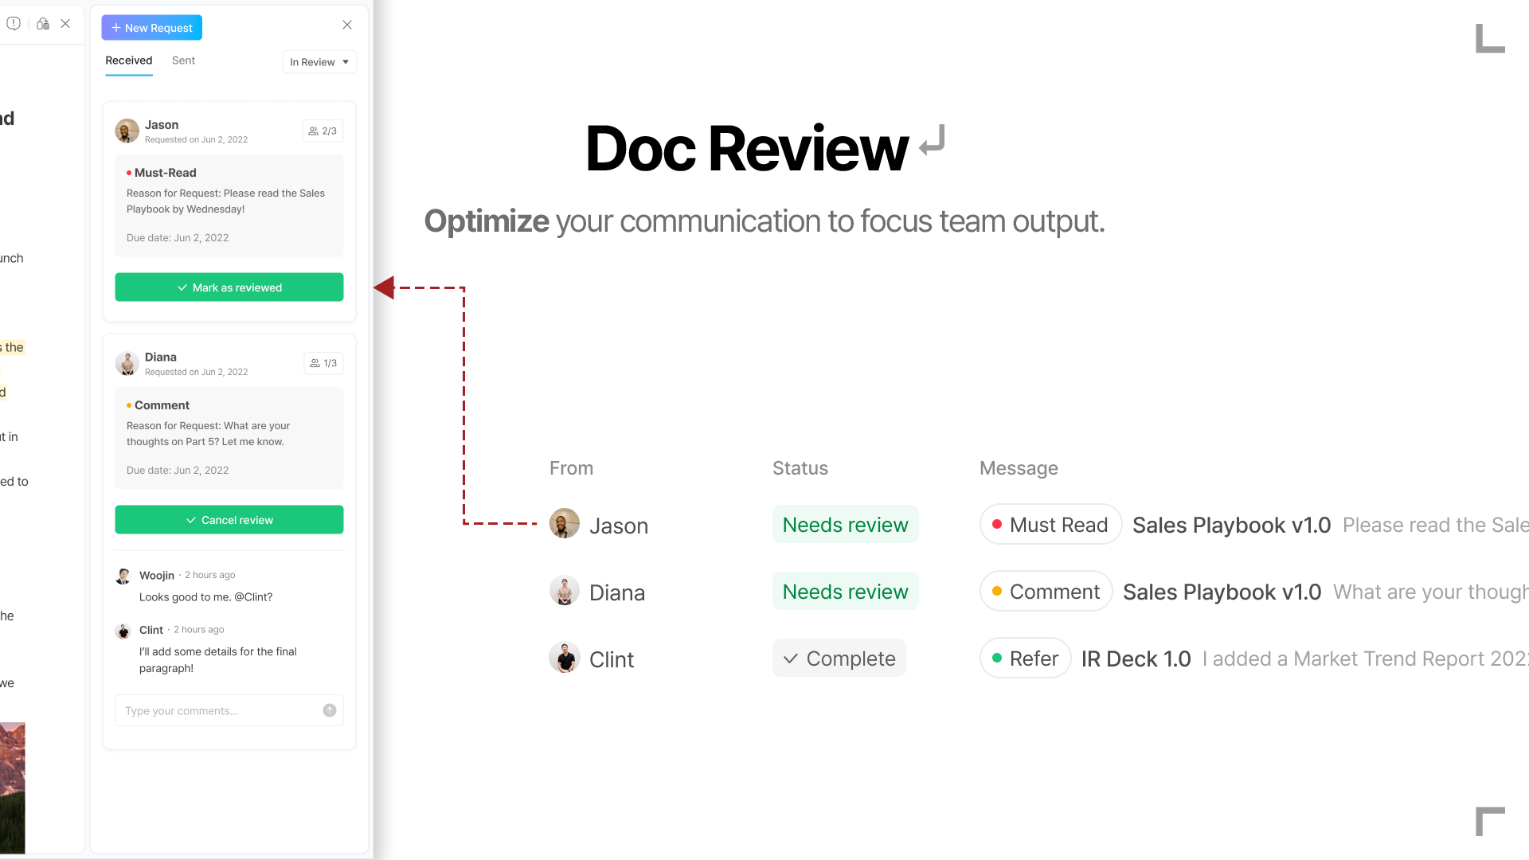Create a New Request
Screen dimensions: 1529x860
click(151, 28)
